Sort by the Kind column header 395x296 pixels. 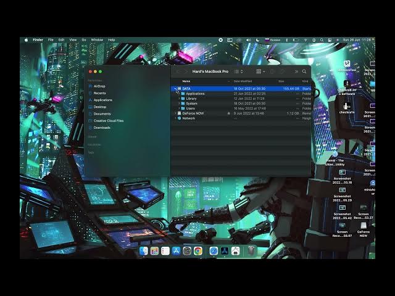305,81
